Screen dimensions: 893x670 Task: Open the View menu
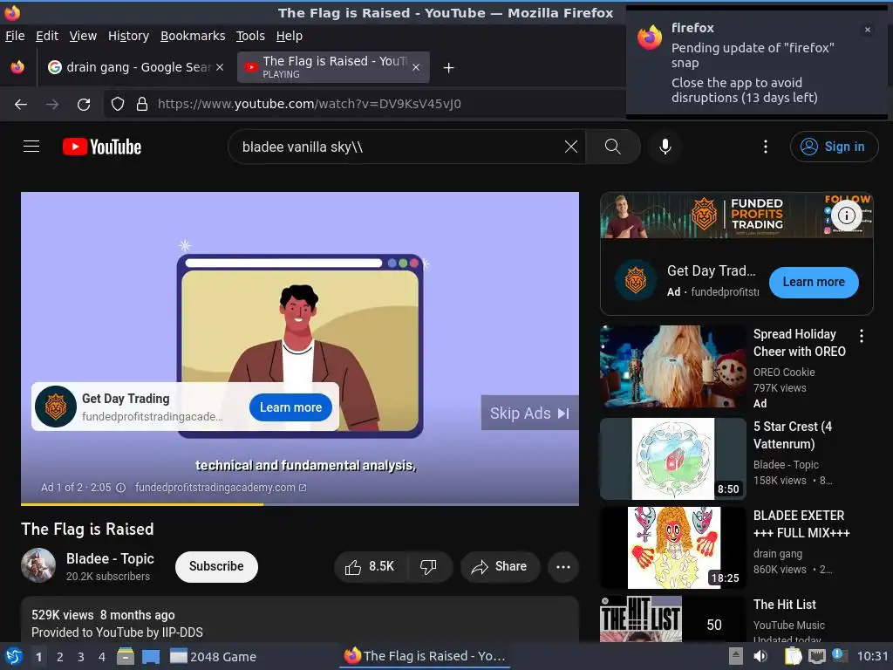click(x=83, y=36)
